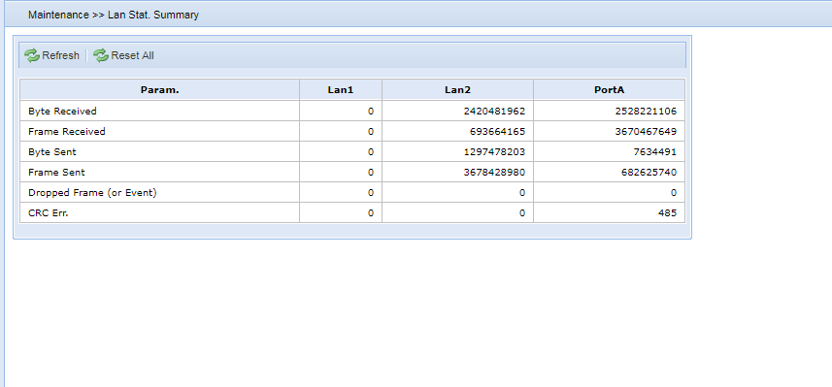Select the PortA column header

coord(609,89)
